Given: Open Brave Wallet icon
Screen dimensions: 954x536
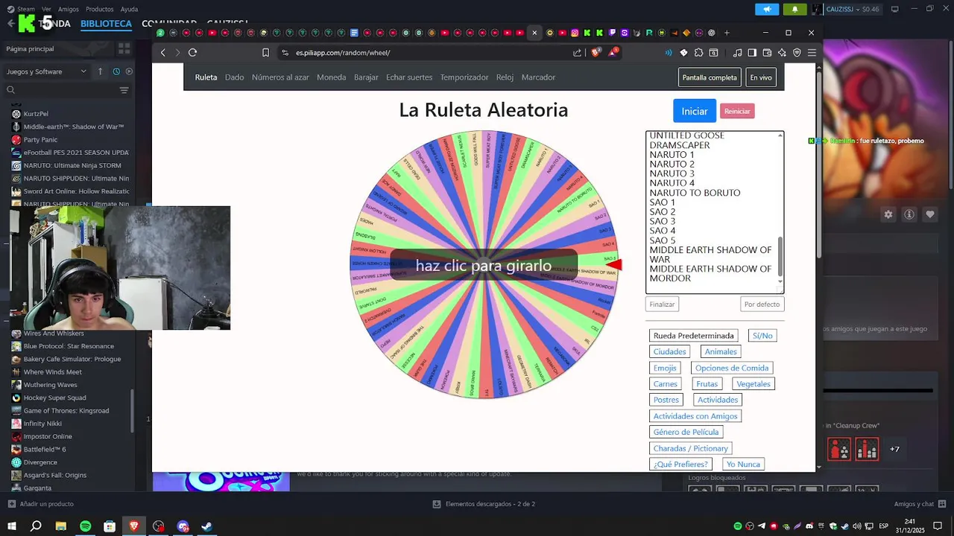Looking at the screenshot, I should click(x=767, y=53).
